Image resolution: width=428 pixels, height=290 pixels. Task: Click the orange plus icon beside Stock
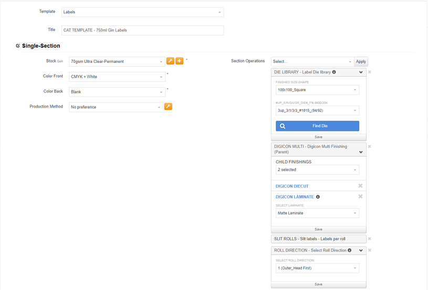pyautogui.click(x=179, y=61)
